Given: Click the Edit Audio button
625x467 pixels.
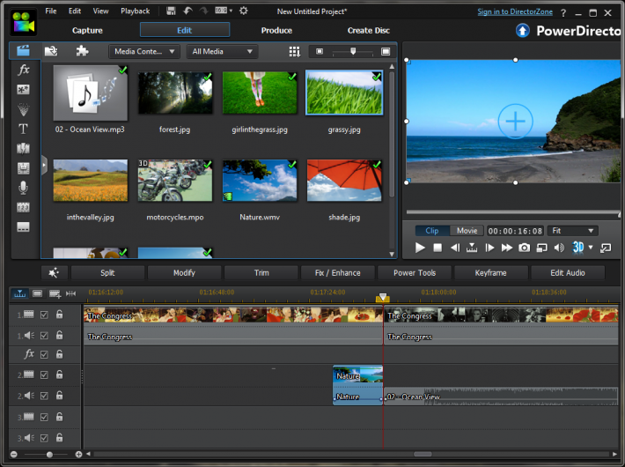Looking at the screenshot, I should [568, 272].
